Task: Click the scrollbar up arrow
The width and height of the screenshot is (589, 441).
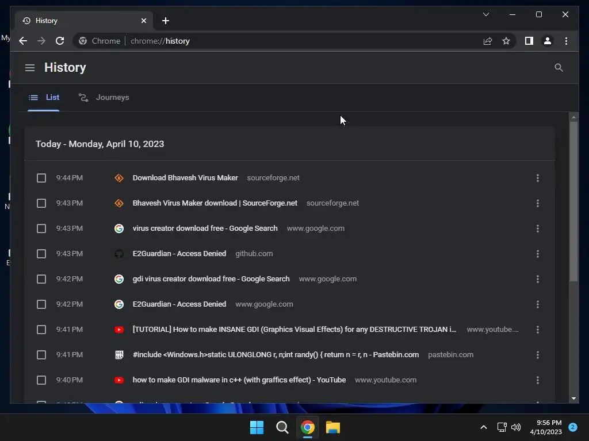Action: tap(573, 117)
